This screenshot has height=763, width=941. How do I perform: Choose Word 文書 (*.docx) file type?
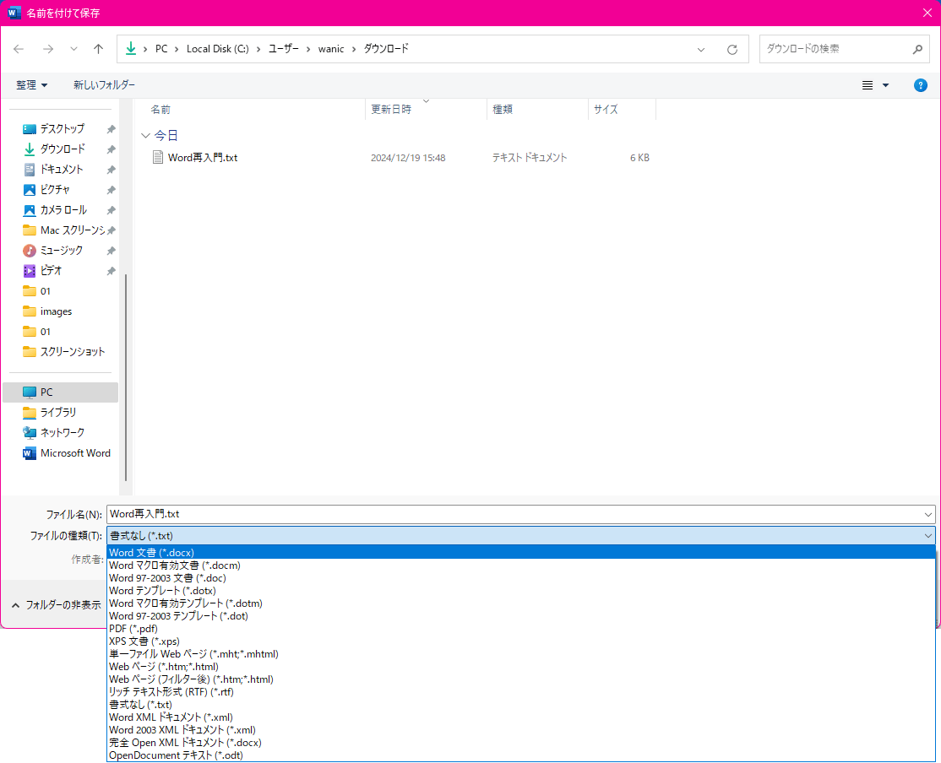pos(521,553)
